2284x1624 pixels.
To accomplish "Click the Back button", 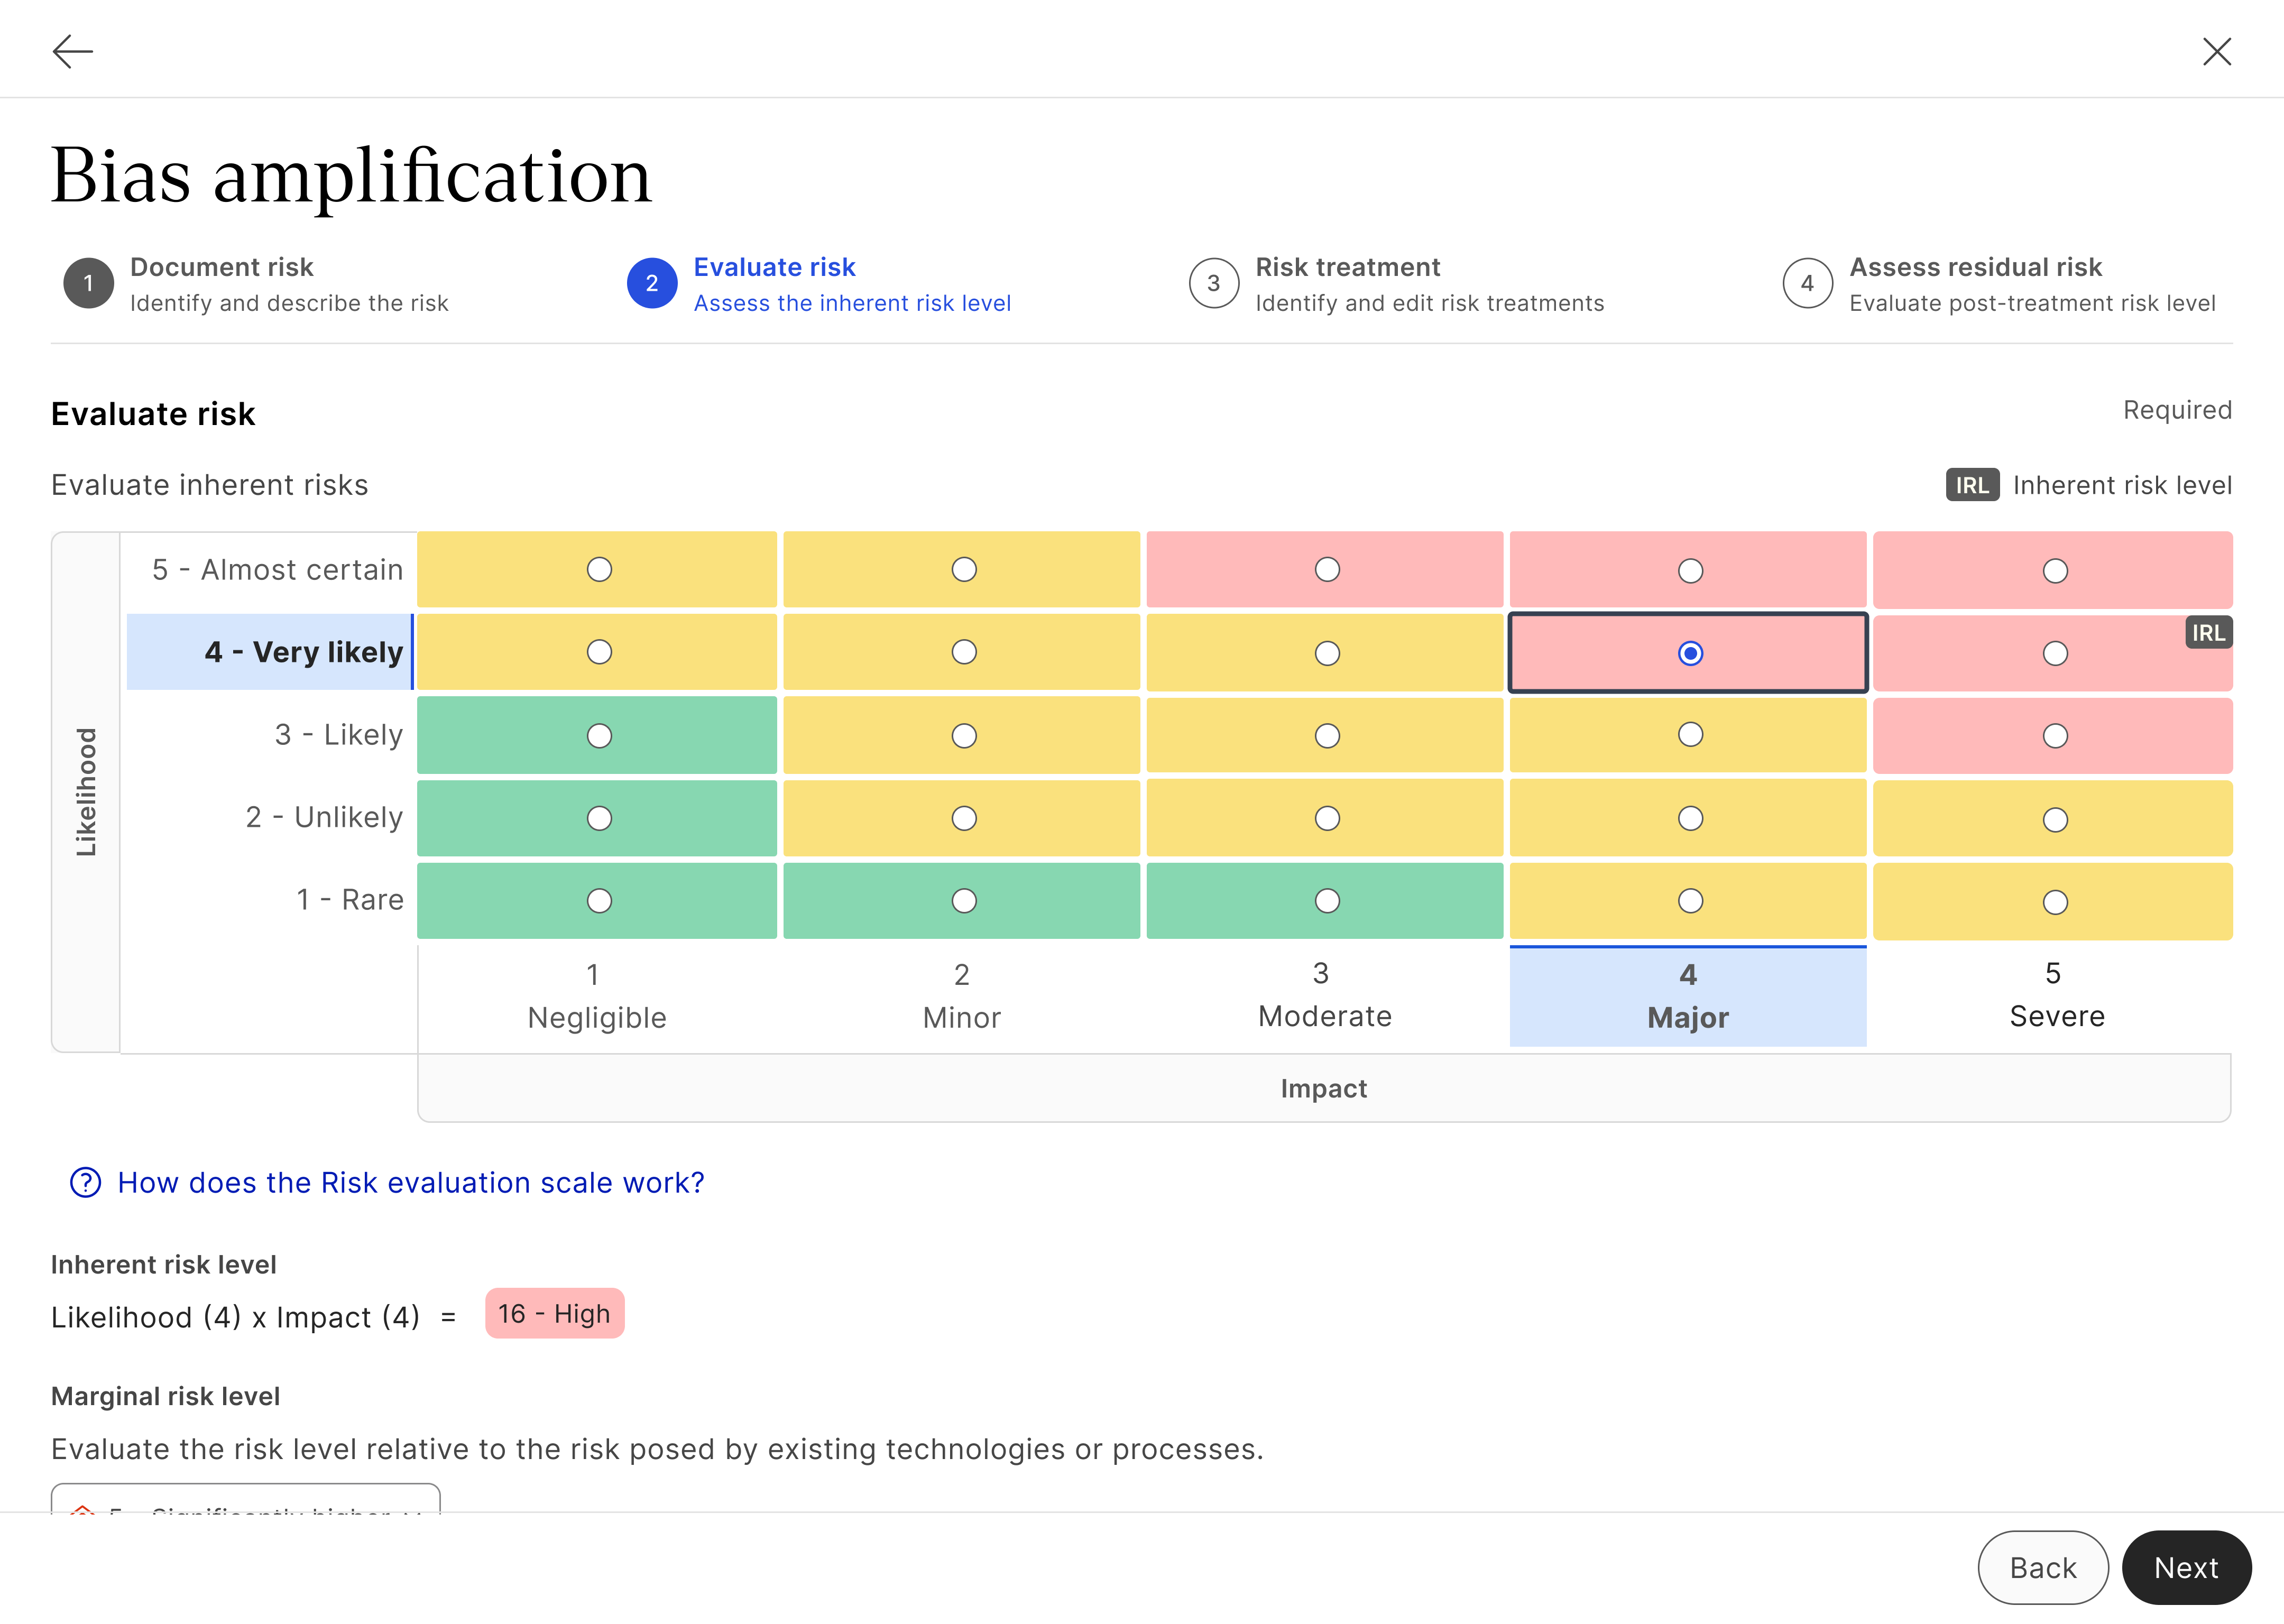I will pos(2043,1567).
